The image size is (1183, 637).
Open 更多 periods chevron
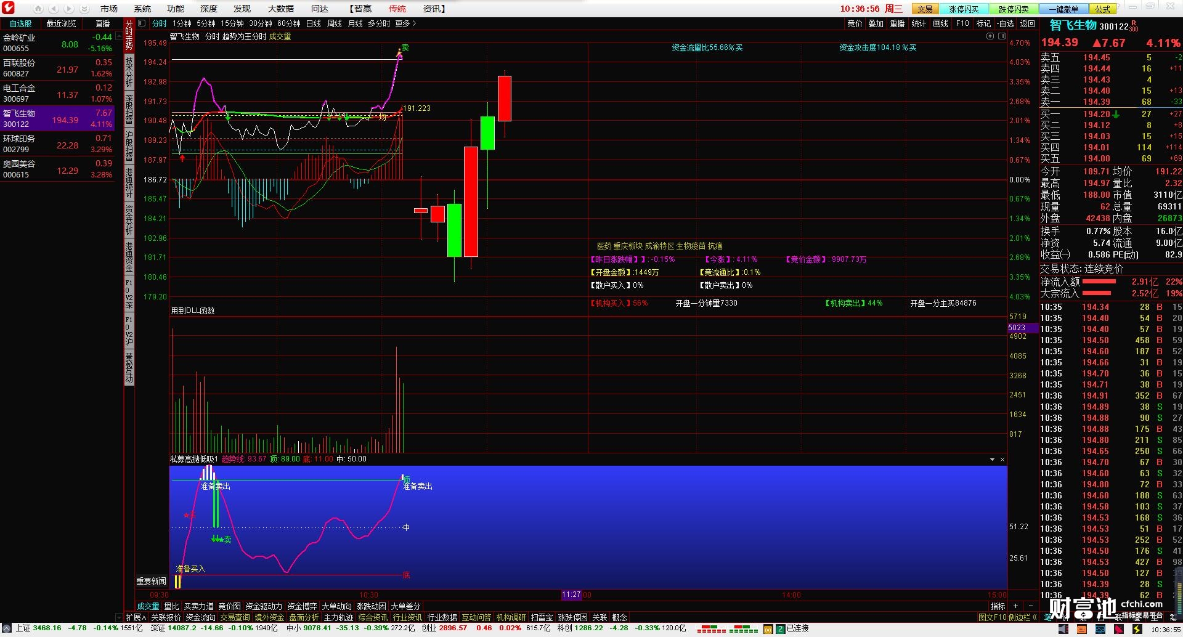[x=406, y=23]
